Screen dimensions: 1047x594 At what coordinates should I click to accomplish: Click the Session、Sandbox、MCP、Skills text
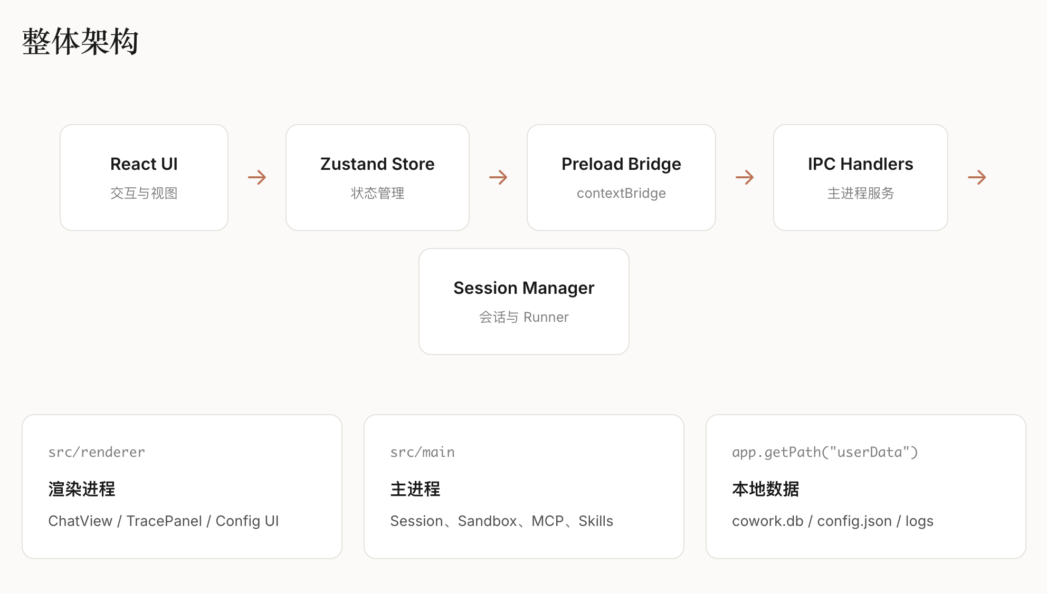(x=501, y=521)
